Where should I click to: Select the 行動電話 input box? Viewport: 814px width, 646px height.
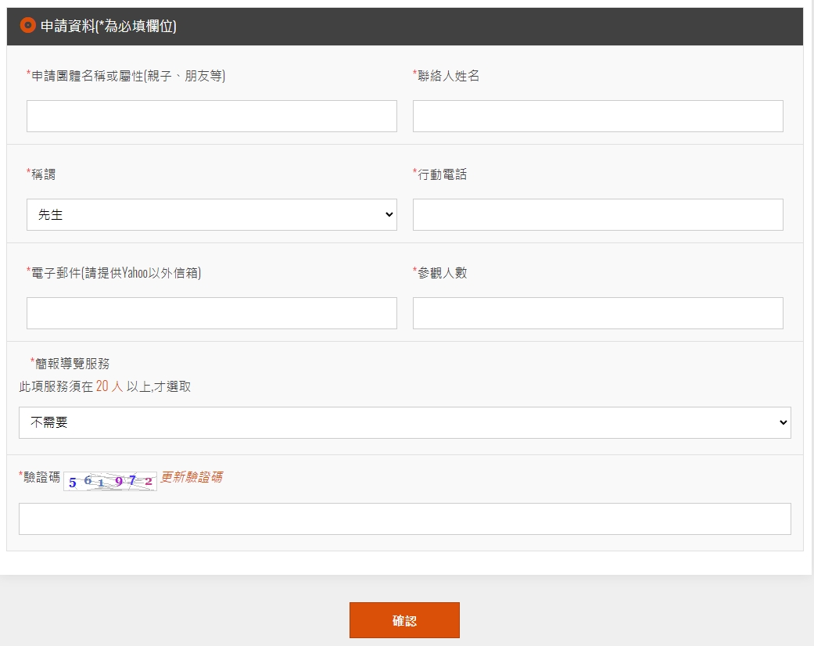click(x=597, y=215)
